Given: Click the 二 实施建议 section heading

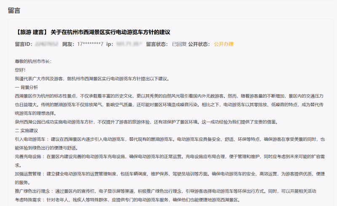Looking at the screenshot, I should pos(27,130).
